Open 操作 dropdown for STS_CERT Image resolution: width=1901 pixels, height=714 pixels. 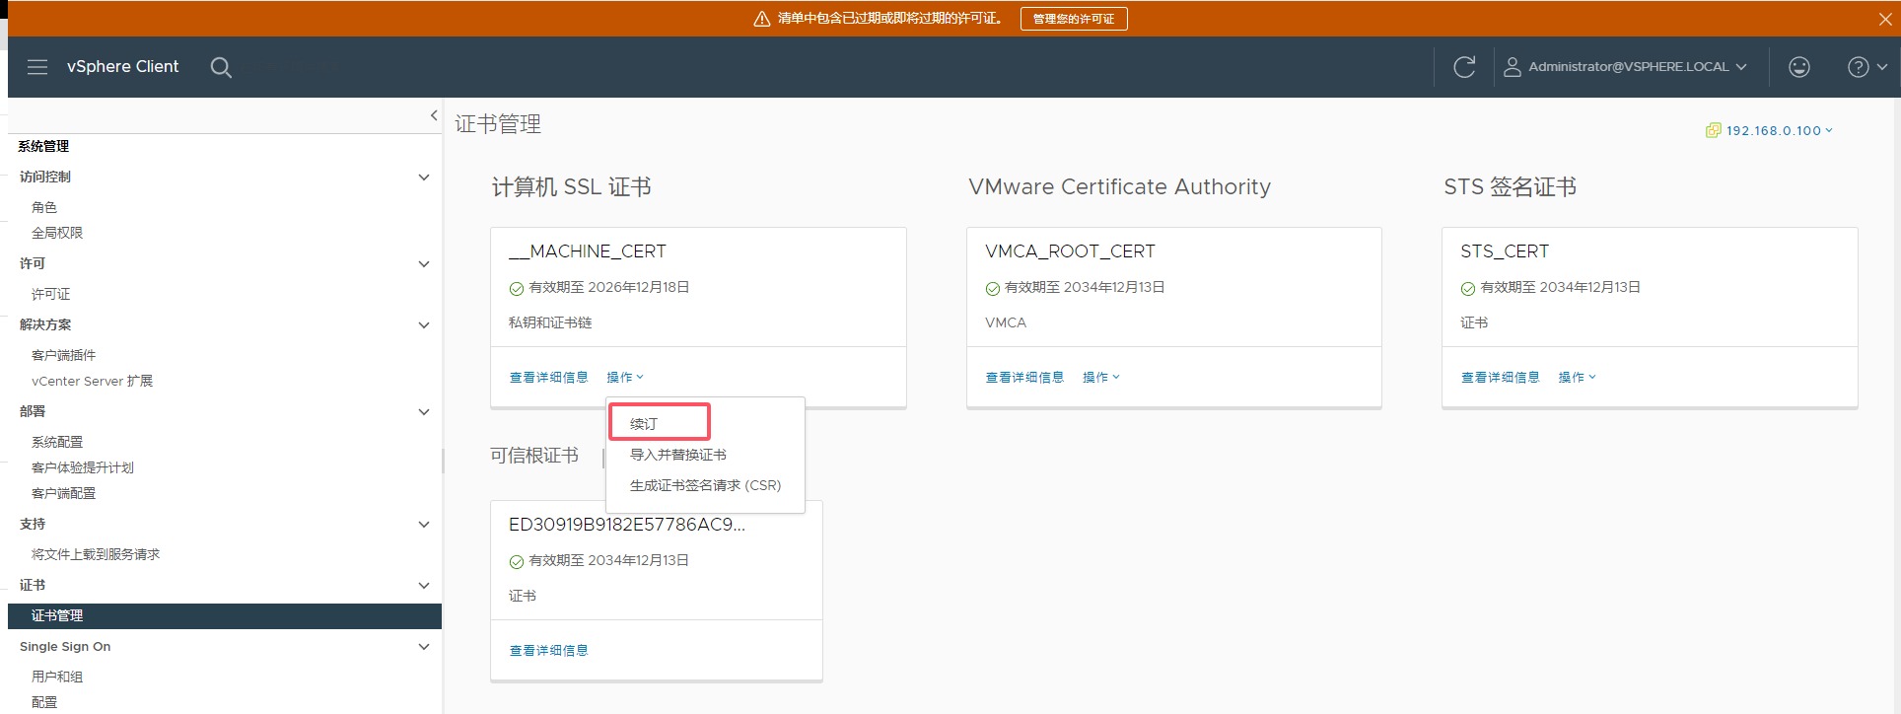(x=1576, y=378)
